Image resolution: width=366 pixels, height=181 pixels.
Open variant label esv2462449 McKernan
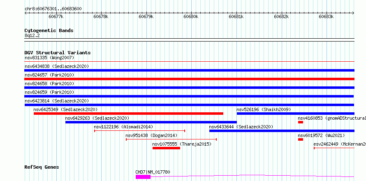[x=340, y=144]
